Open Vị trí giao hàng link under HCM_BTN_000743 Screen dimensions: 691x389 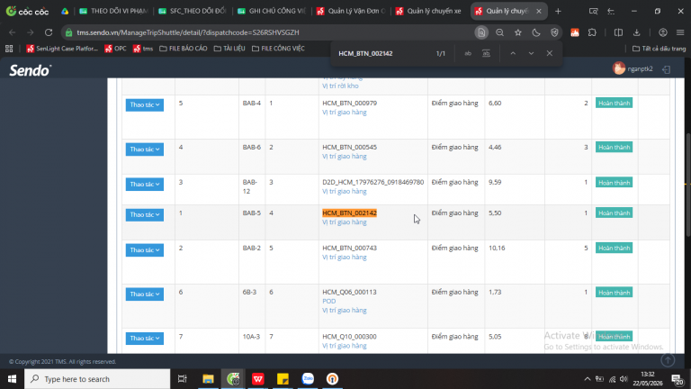click(x=345, y=258)
